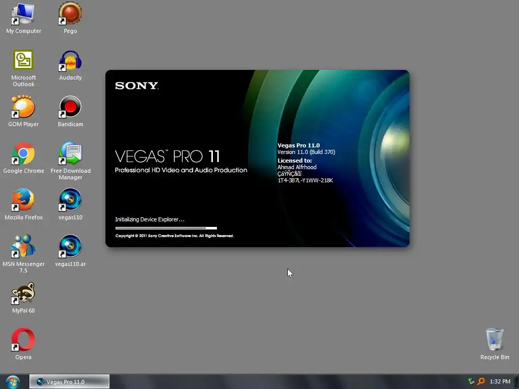
Task: Click the 1:32 PM taskbar clock
Action: (500, 382)
